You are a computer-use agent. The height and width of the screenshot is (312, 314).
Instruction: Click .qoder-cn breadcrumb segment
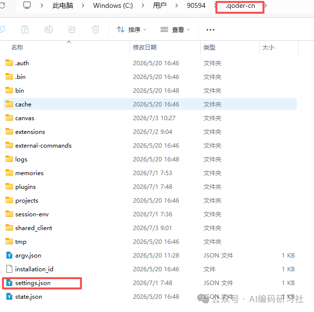coord(240,6)
